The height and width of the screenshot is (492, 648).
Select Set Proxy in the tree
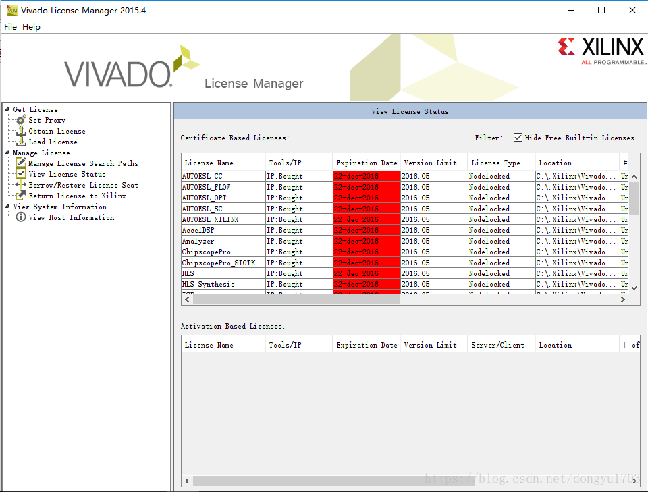pyautogui.click(x=47, y=120)
